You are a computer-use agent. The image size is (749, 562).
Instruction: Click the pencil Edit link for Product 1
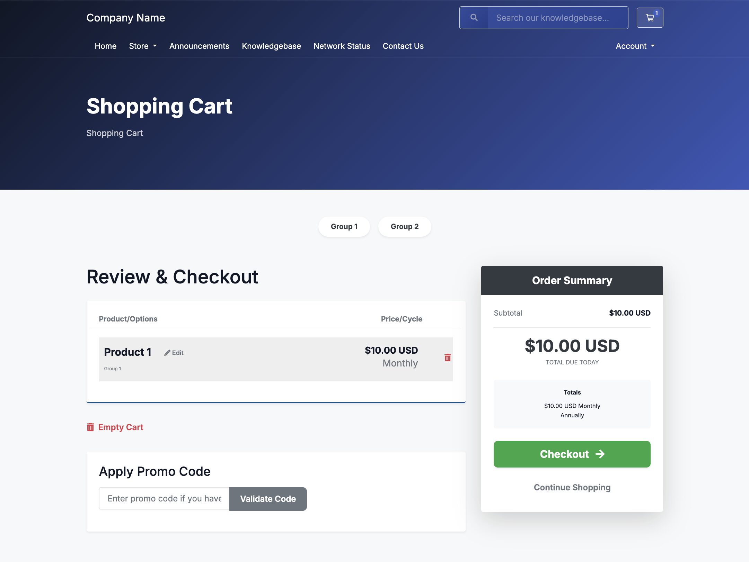[174, 353]
